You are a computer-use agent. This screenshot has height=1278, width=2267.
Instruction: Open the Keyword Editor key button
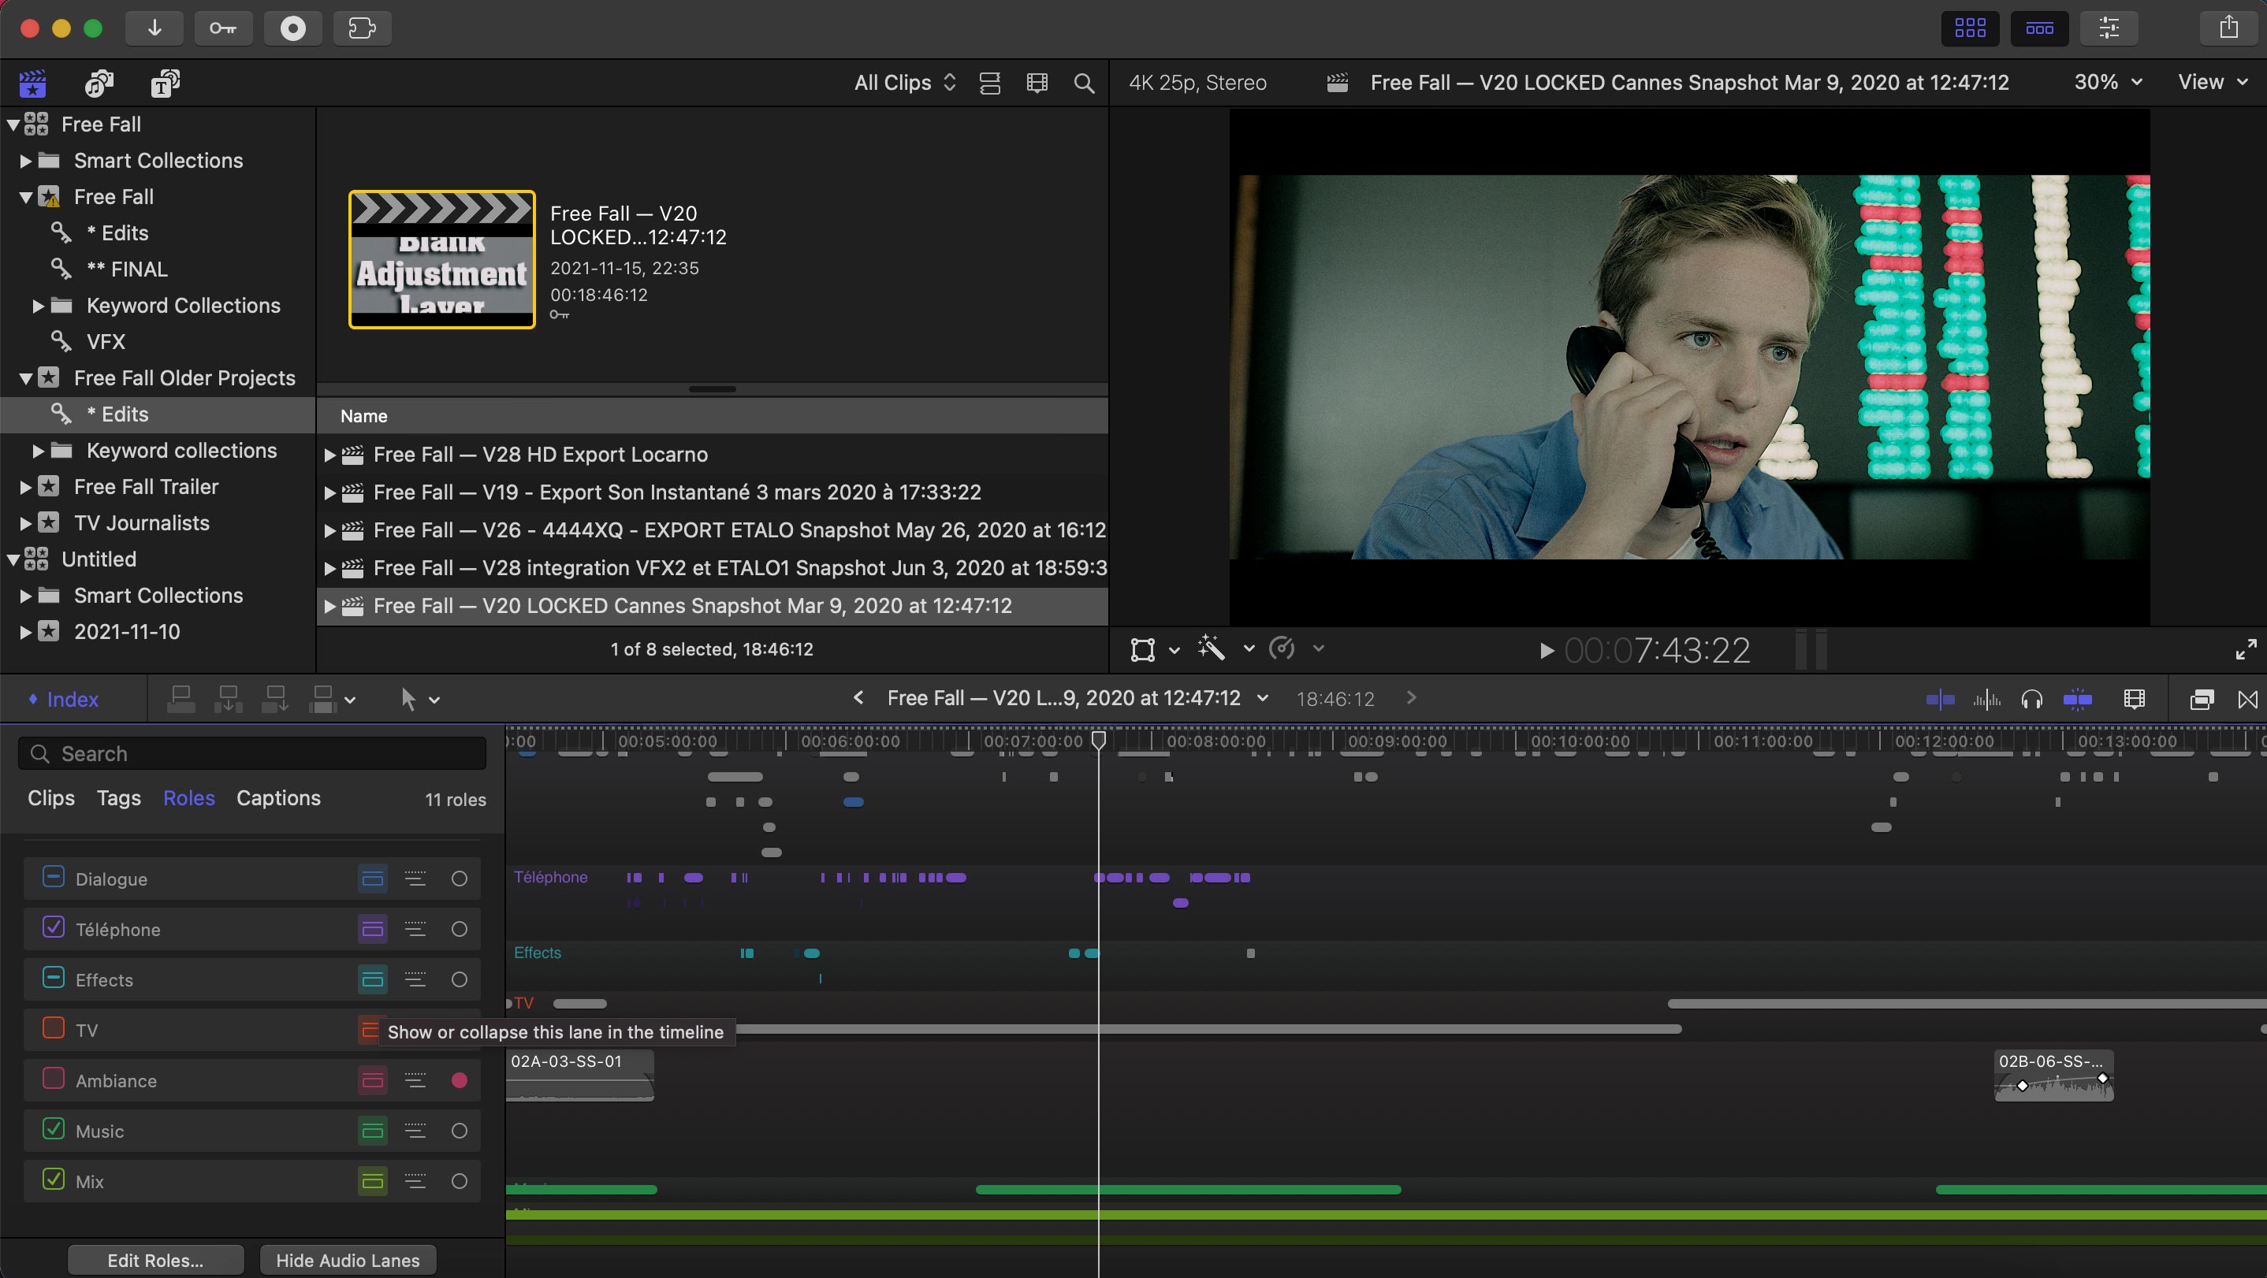click(x=222, y=28)
